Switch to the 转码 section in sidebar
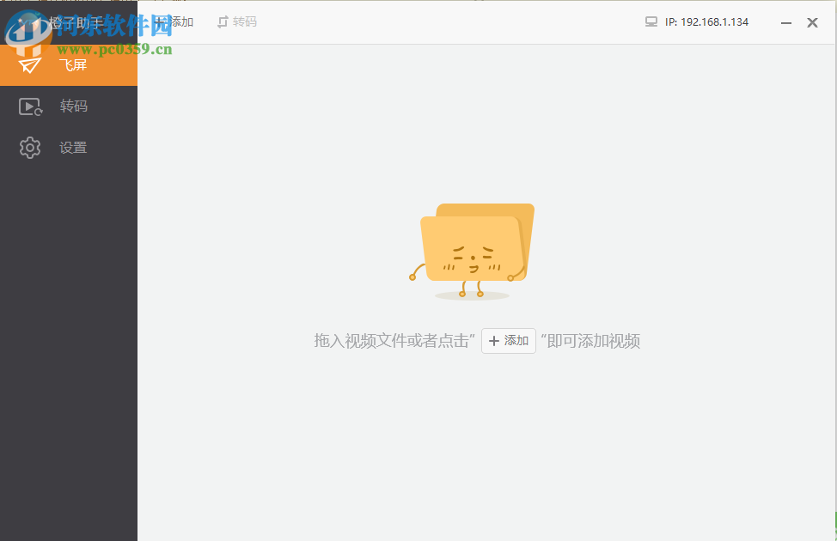Screen dimensions: 837x541 point(73,106)
